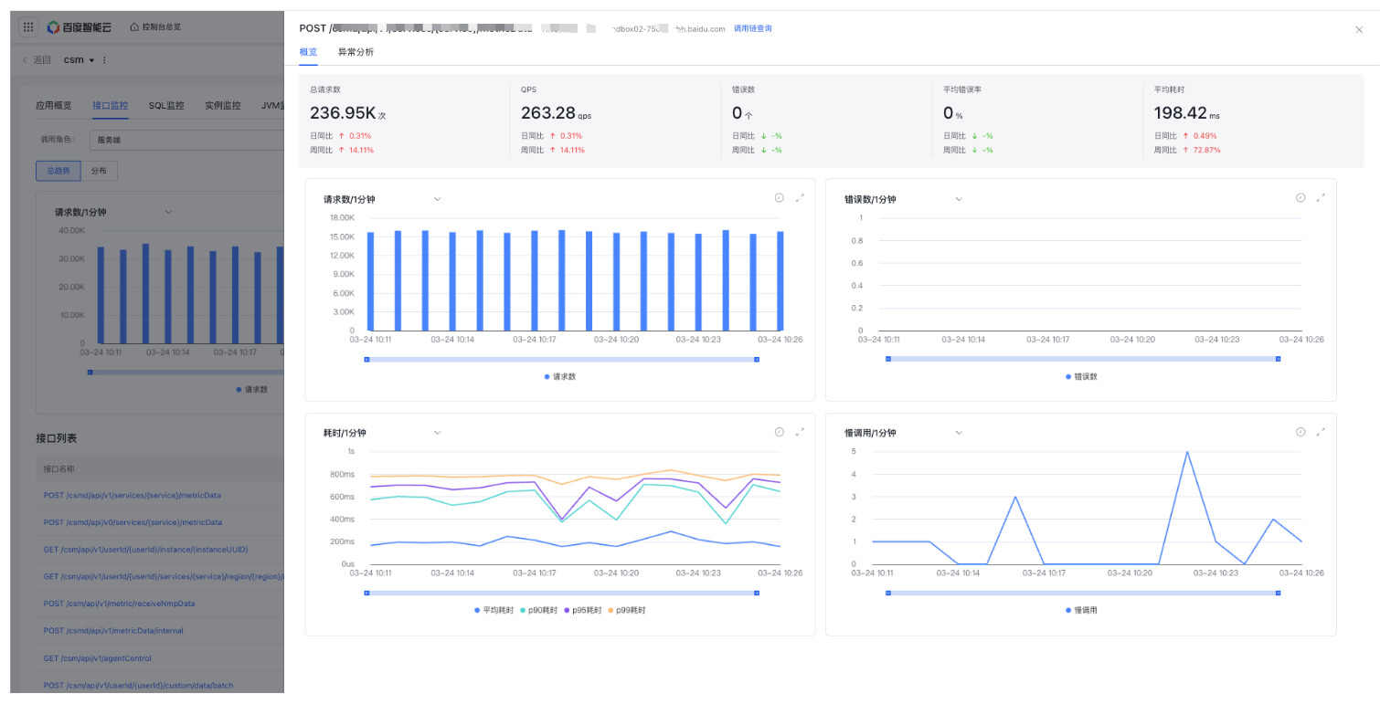Expand the 请求数/1分钟 chart in detail panel to fullscreen

pos(800,198)
